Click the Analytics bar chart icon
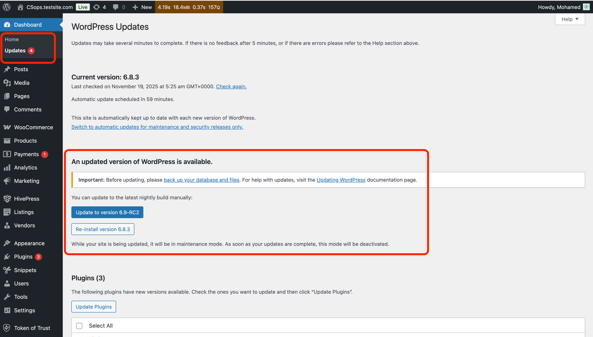 (x=7, y=168)
